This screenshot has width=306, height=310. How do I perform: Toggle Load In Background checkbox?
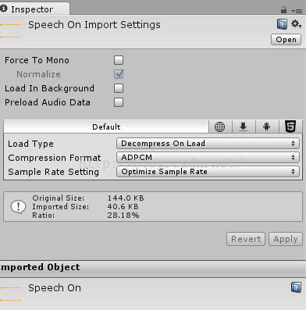(x=119, y=88)
